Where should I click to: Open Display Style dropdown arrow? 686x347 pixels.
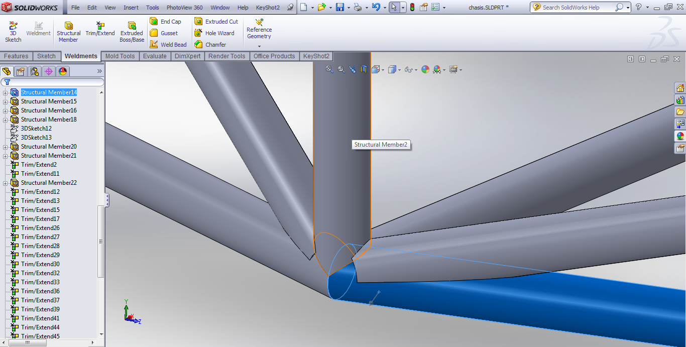(400, 70)
